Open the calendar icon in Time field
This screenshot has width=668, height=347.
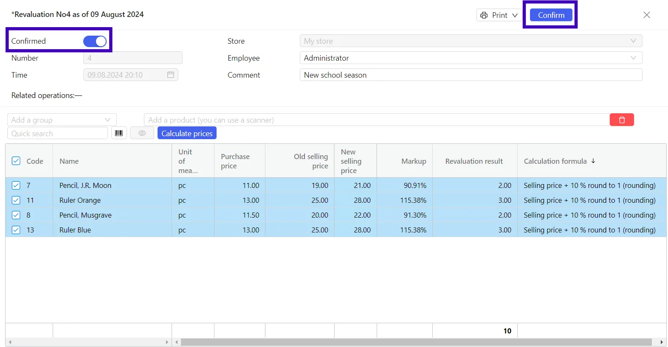tap(170, 75)
